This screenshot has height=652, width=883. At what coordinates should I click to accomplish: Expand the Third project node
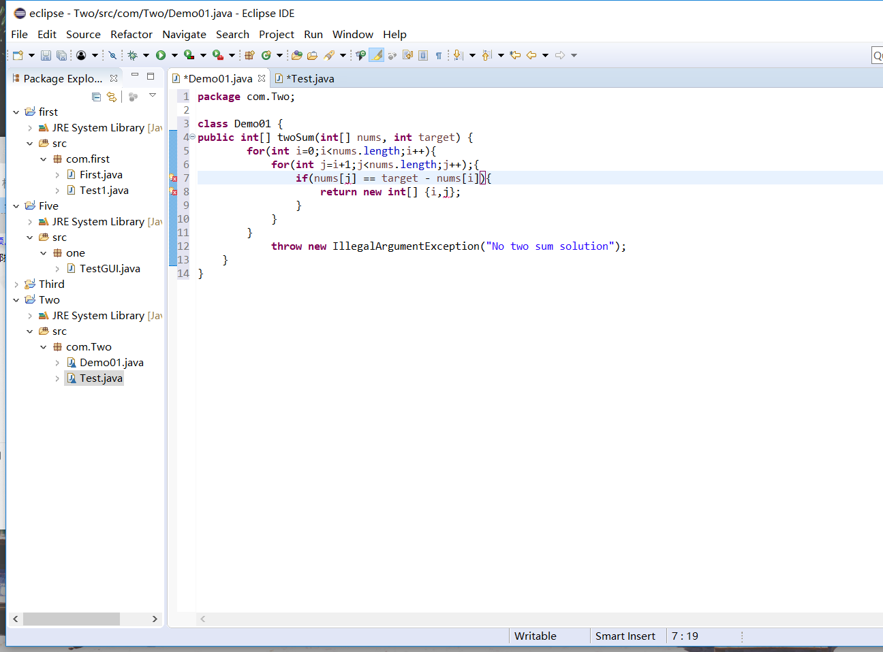[16, 284]
